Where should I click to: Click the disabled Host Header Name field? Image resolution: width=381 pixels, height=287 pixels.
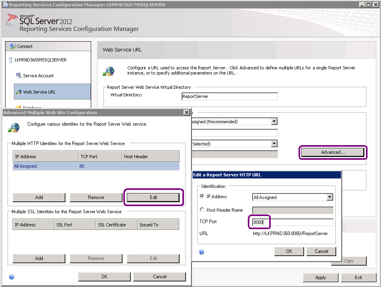coord(293,210)
